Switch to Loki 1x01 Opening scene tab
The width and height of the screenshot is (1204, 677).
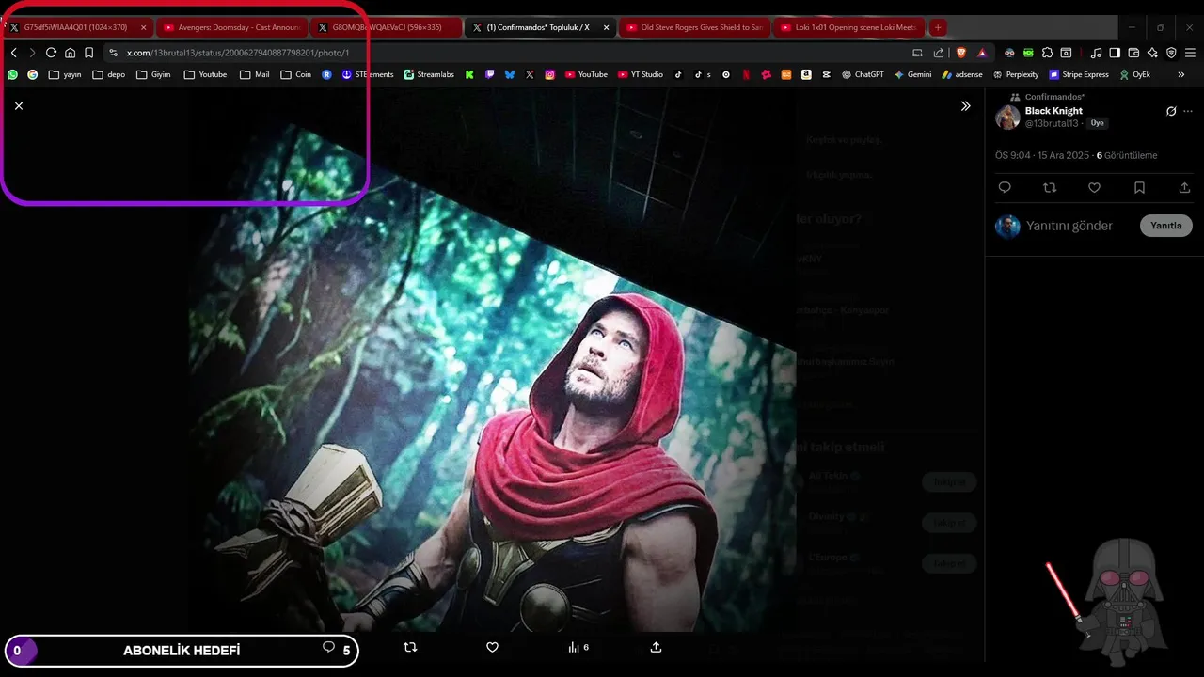click(848, 27)
